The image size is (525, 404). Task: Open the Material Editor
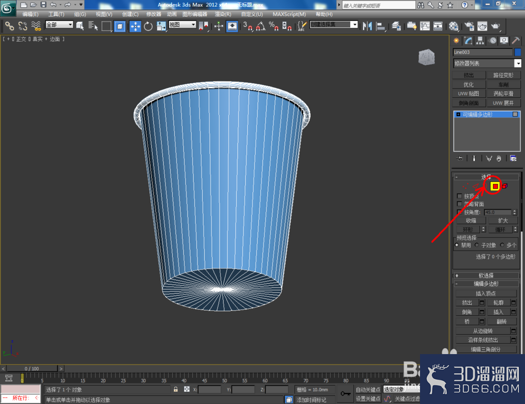(454, 26)
